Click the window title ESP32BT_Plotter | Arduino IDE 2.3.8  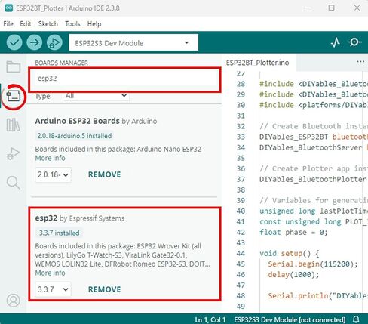68,8
